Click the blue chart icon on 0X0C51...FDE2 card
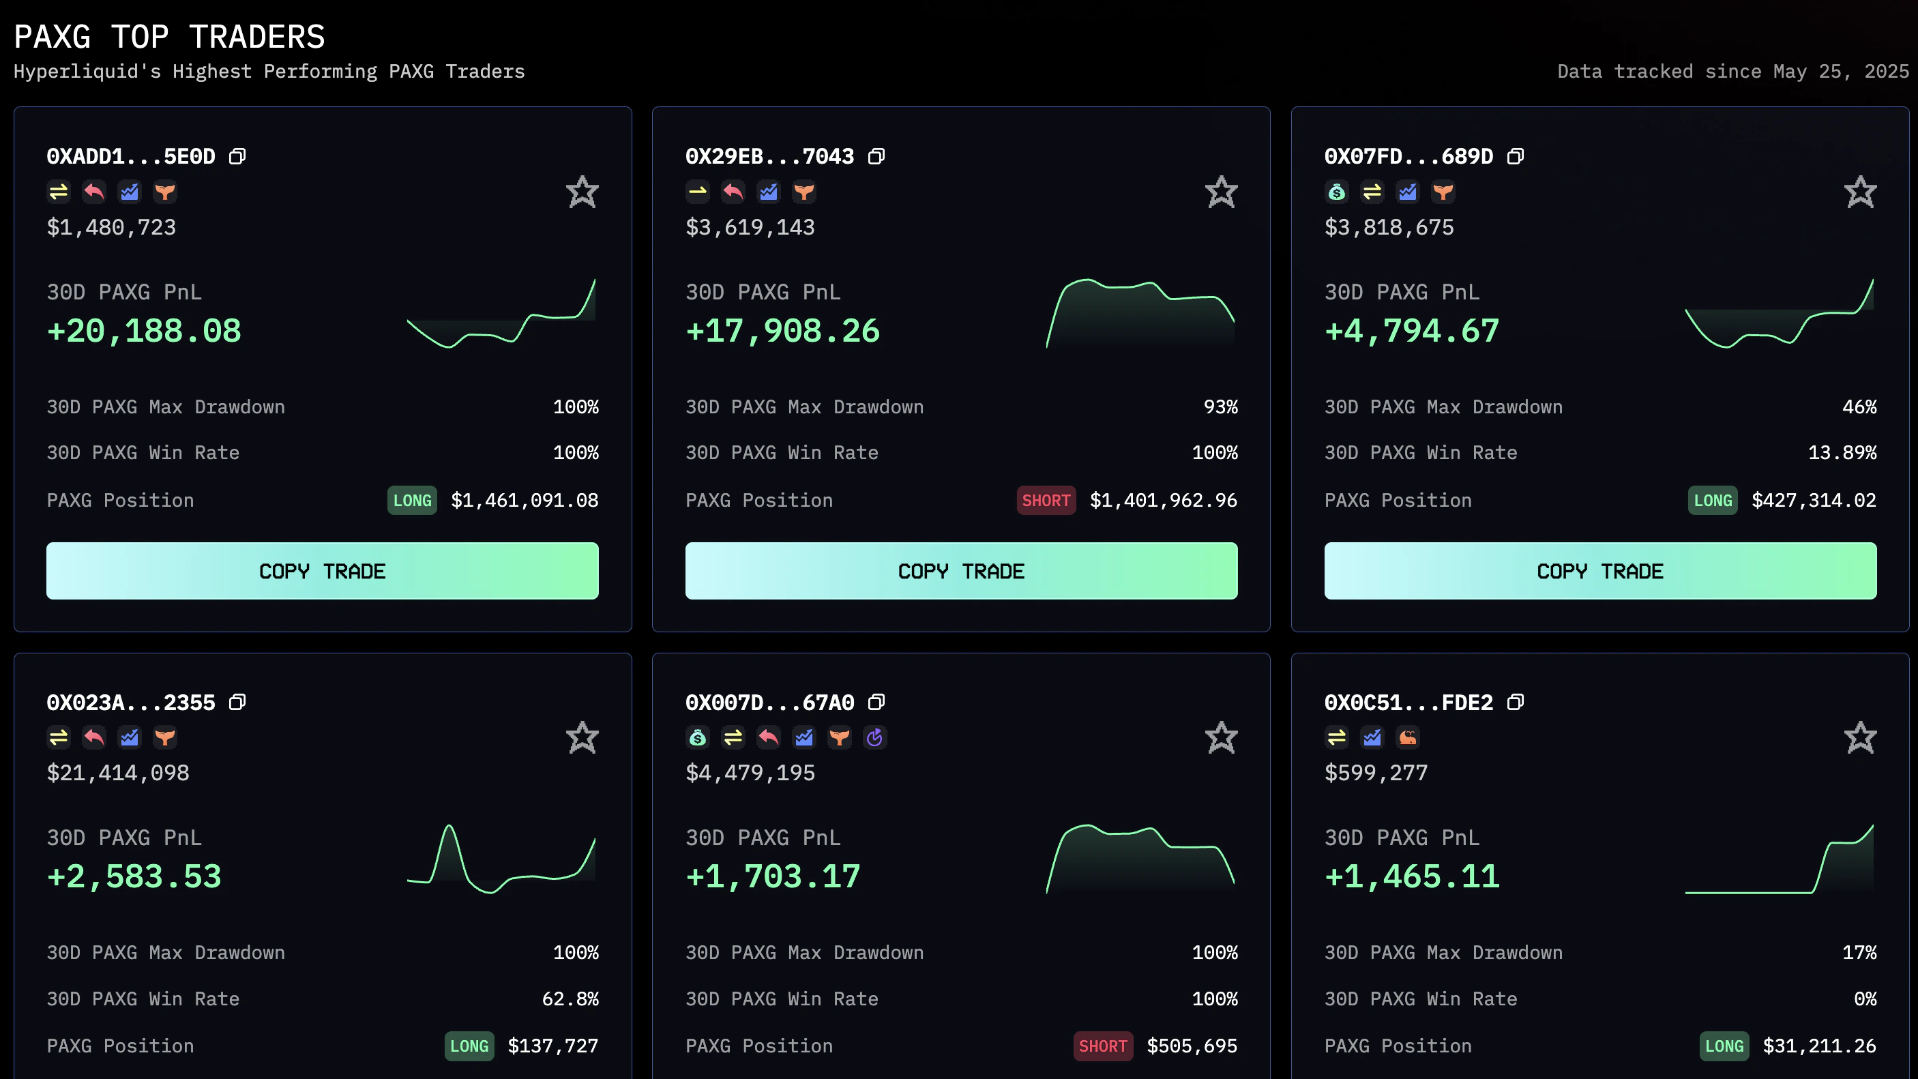This screenshot has height=1079, width=1918. 1372,737
